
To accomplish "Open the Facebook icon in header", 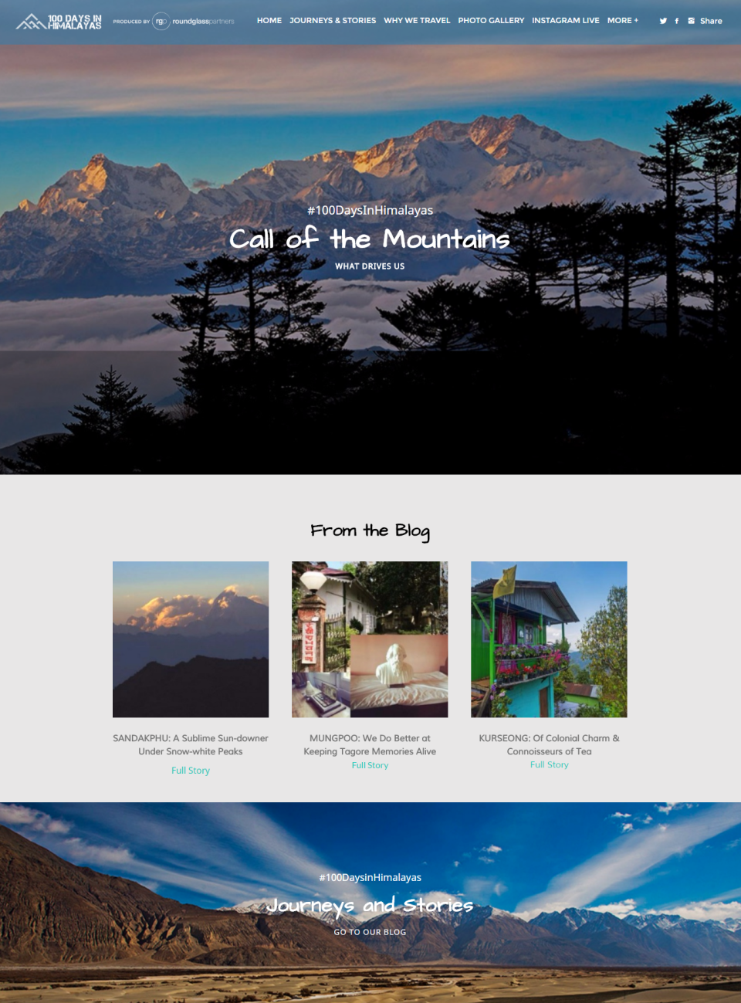I will (x=677, y=21).
